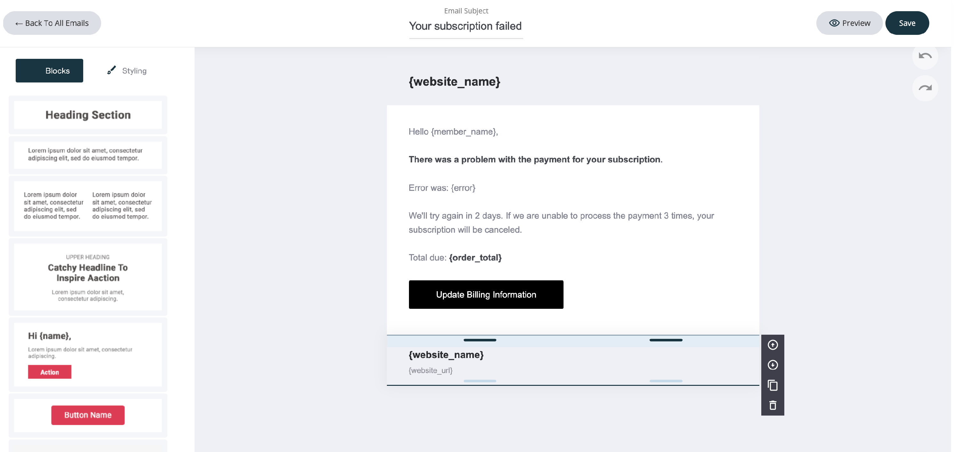Select the Catchy Headline block
This screenshot has width=960, height=452.
point(88,277)
